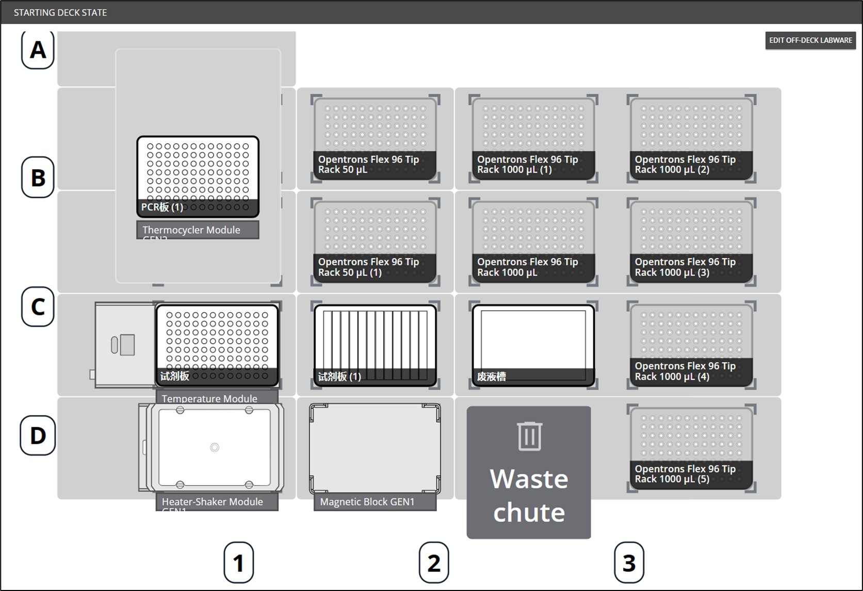
Task: Click the Starting Deck State header
Action: point(60,12)
